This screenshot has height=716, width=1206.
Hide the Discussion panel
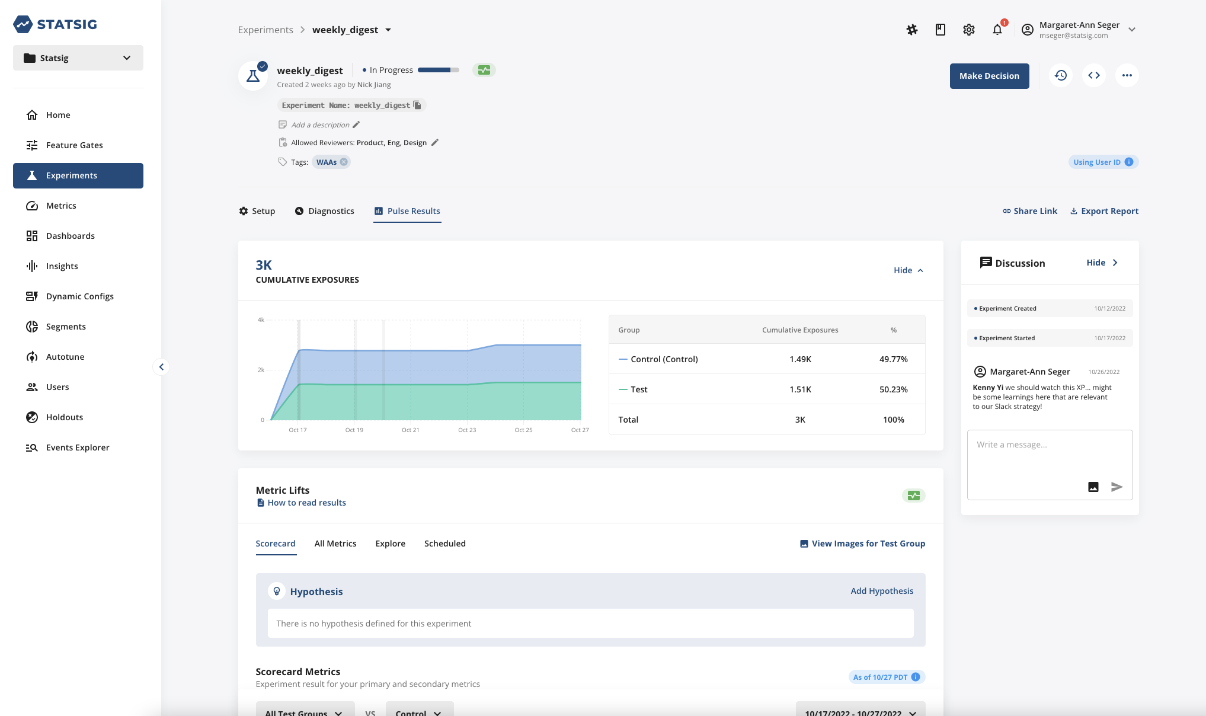(x=1102, y=263)
